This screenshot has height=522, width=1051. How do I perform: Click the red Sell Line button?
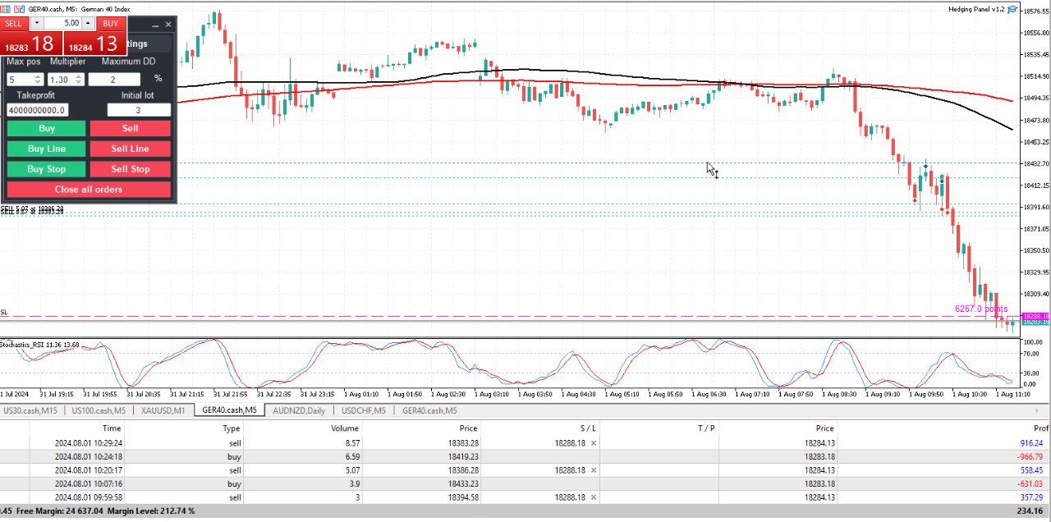130,149
